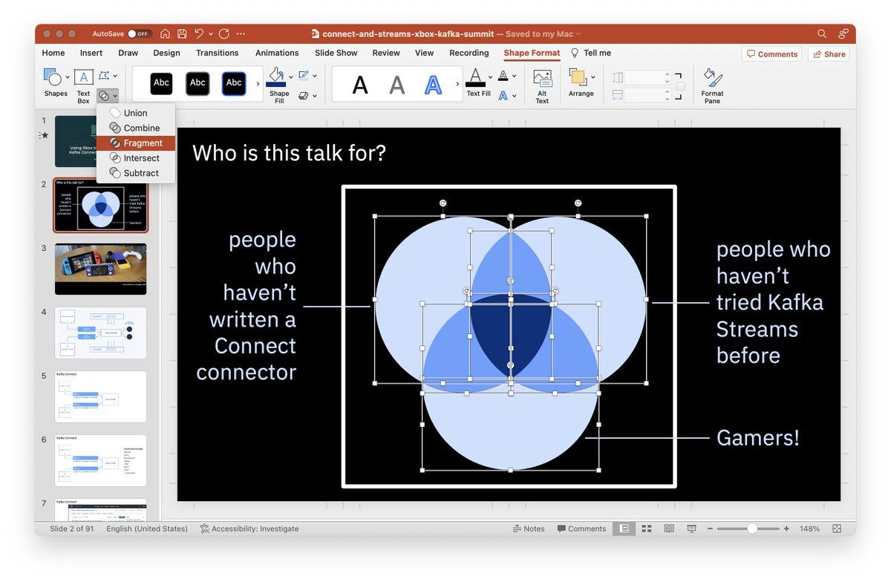This screenshot has height=582, width=891.
Task: Switch to the Transitions tab
Action: (218, 53)
